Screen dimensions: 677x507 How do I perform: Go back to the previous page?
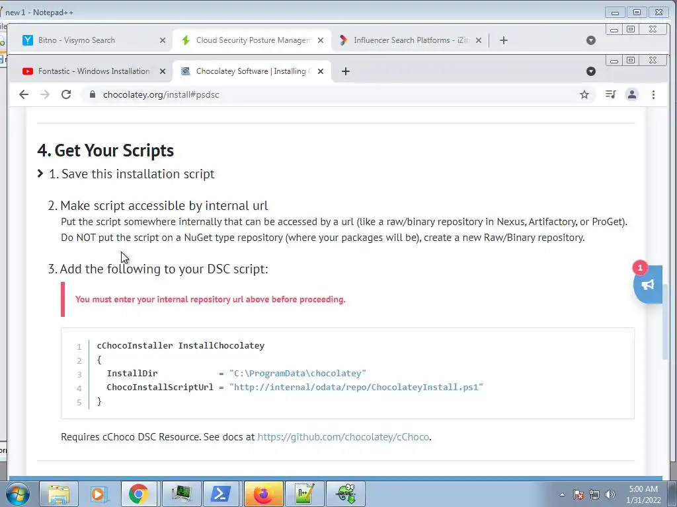click(x=24, y=94)
